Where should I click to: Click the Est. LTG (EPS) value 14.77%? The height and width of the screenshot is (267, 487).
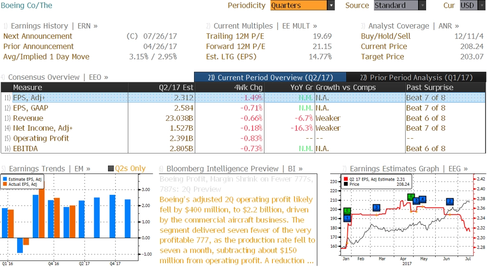tap(320, 57)
